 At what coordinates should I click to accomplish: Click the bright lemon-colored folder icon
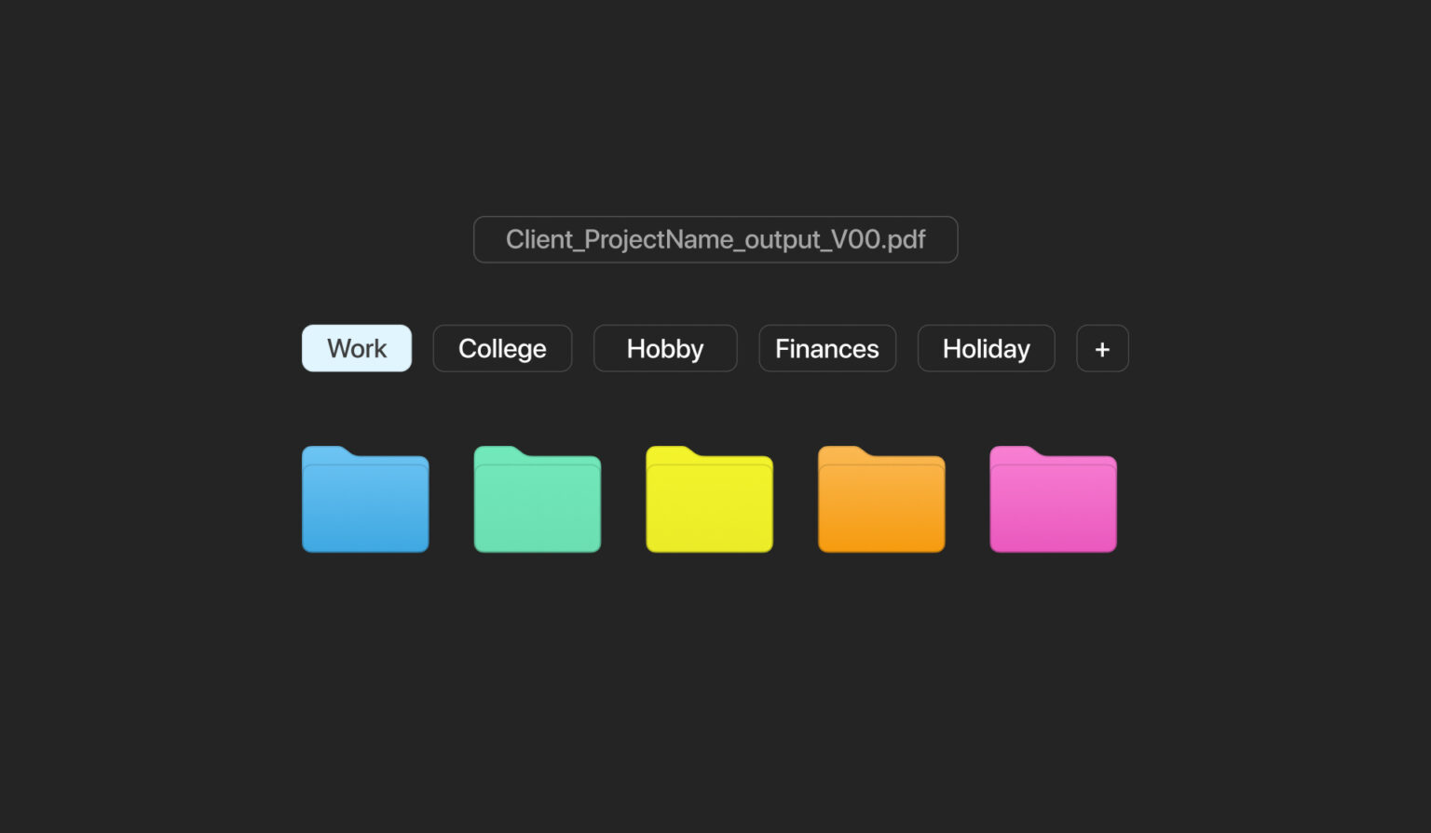pyautogui.click(x=709, y=501)
